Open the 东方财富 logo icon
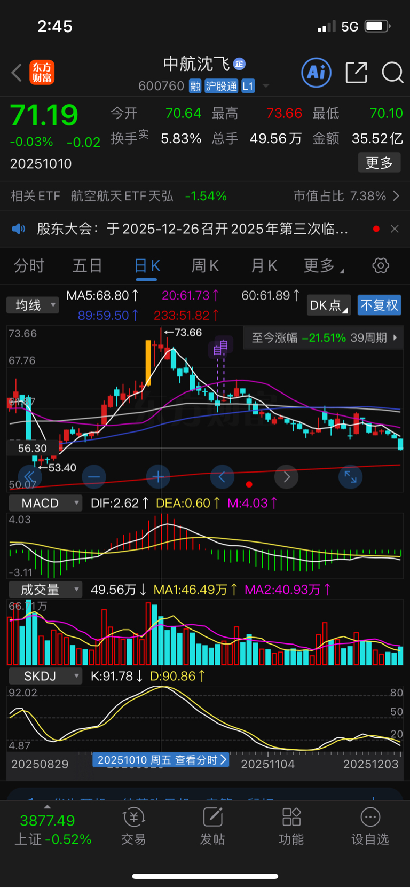This screenshot has width=410, height=888. [42, 73]
